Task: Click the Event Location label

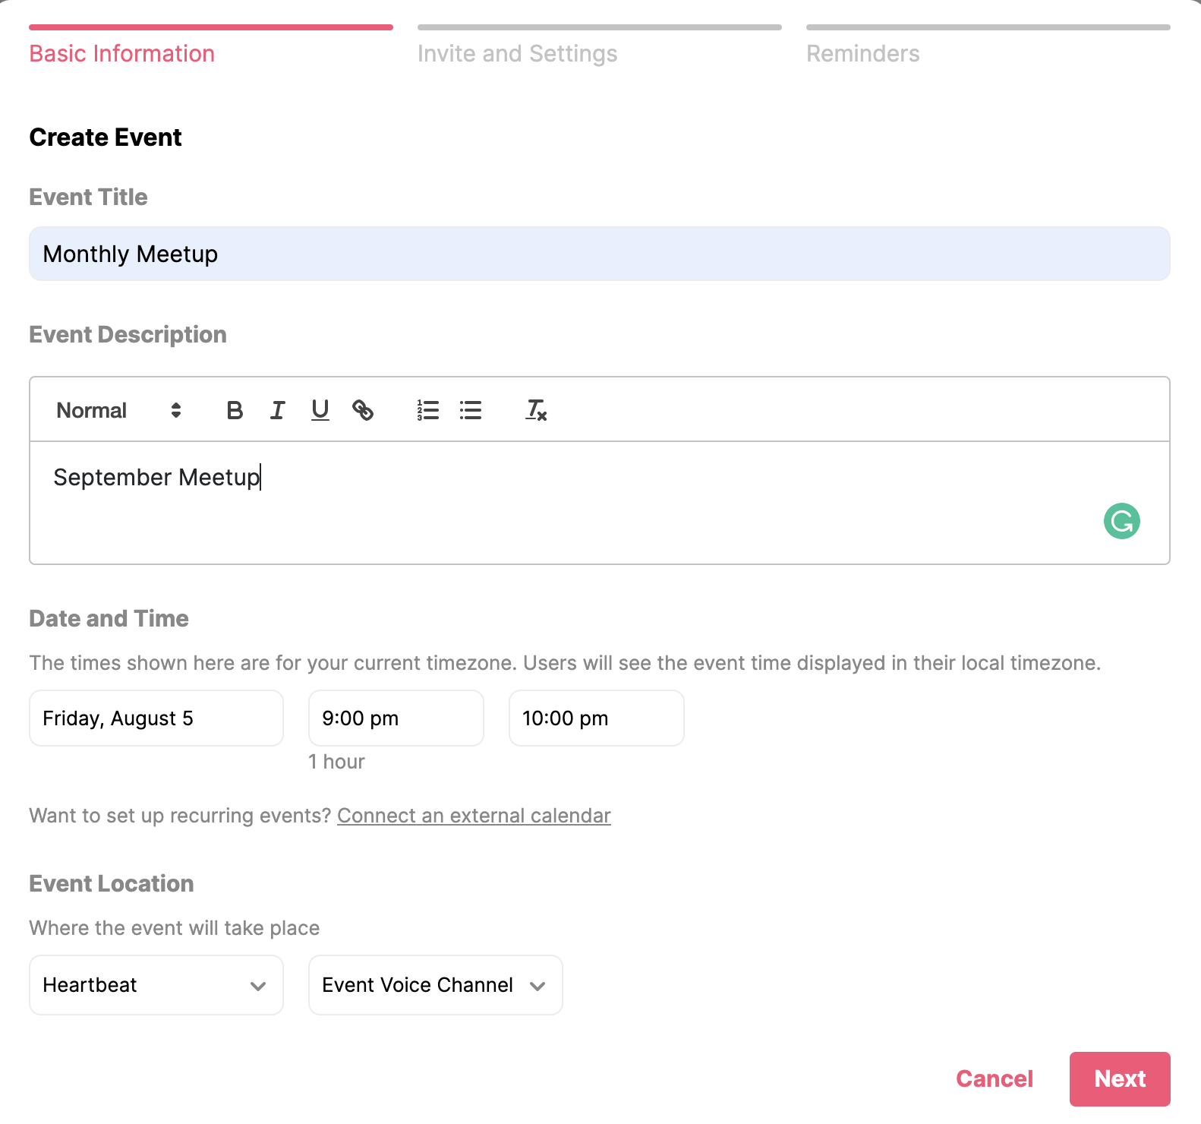Action: tap(112, 883)
